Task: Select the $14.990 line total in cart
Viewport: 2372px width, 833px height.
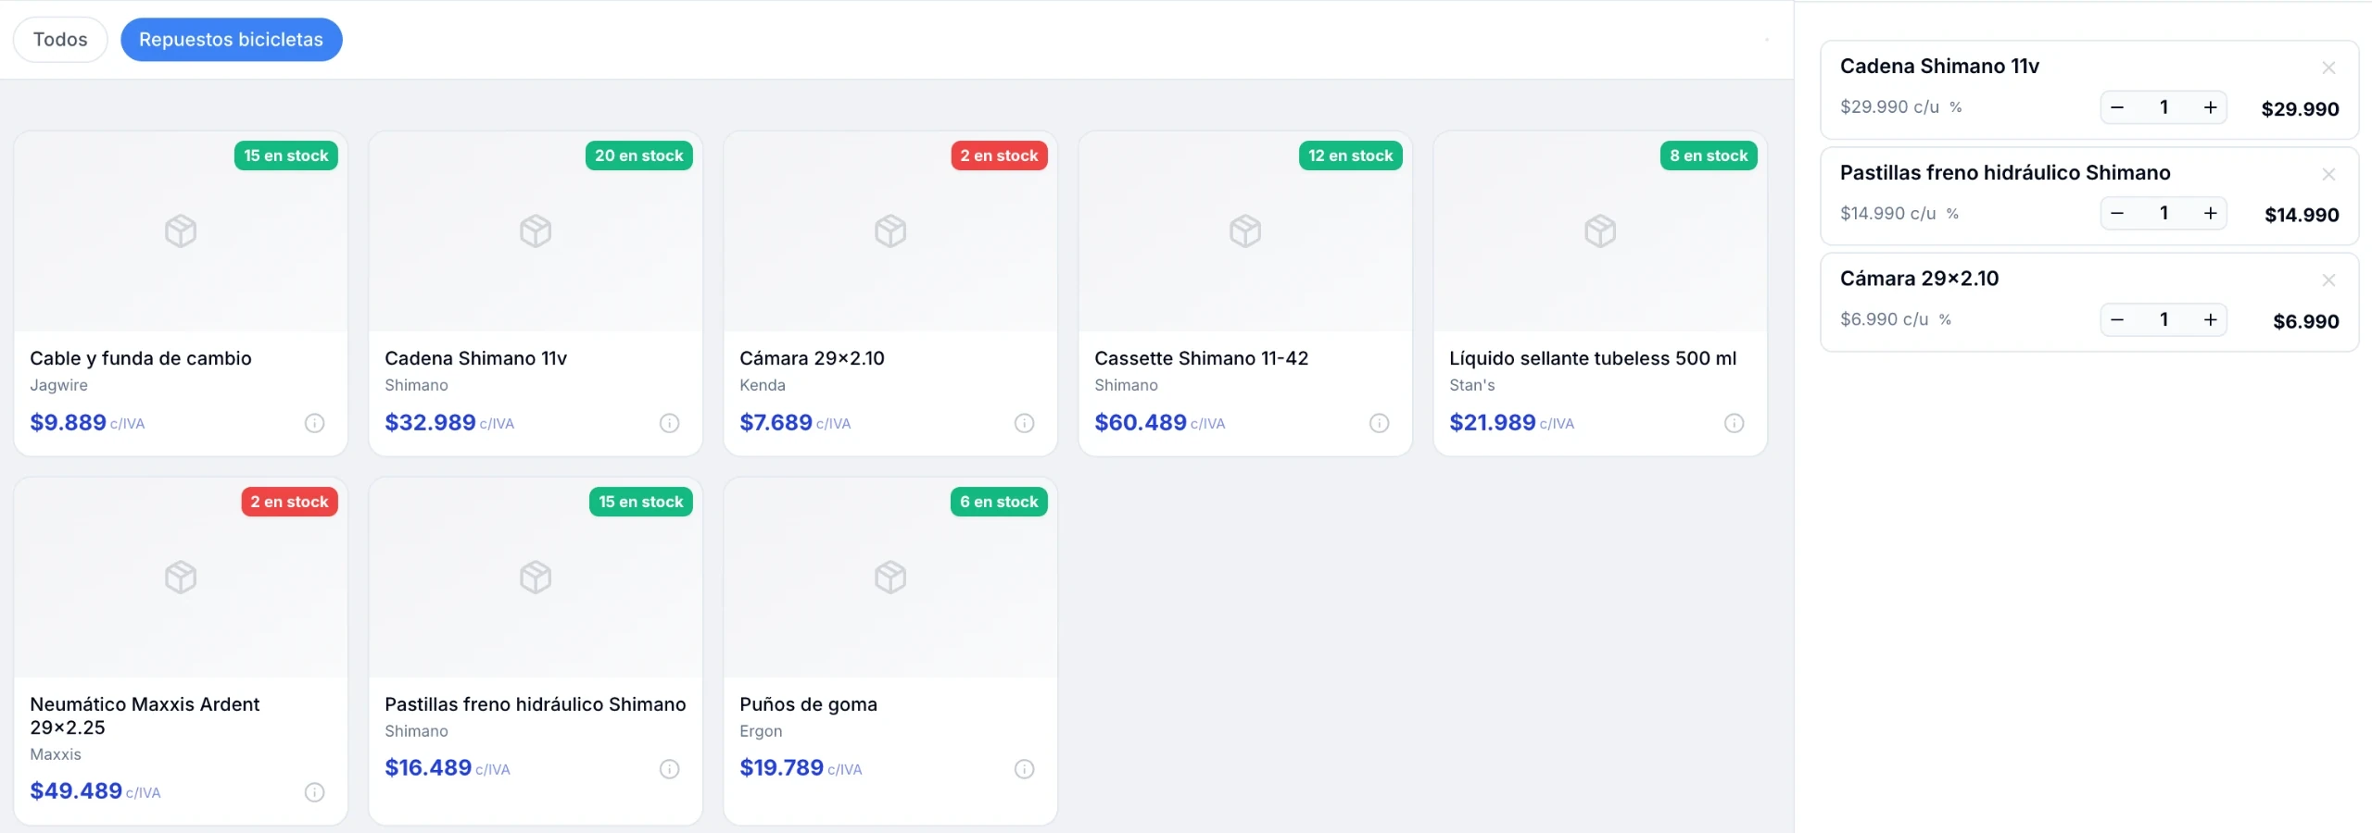Action: coord(2302,215)
